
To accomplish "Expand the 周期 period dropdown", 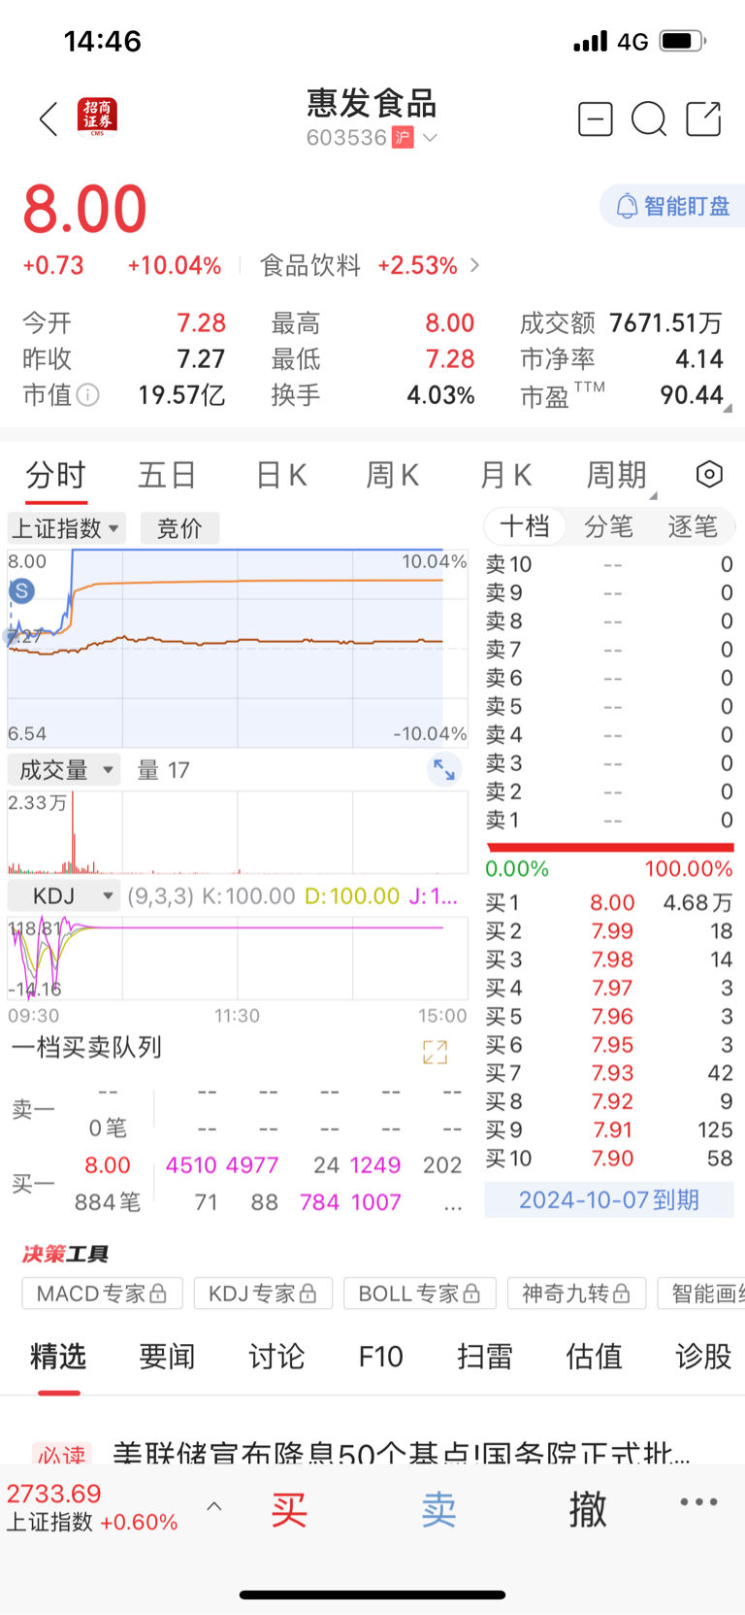I will 621,475.
